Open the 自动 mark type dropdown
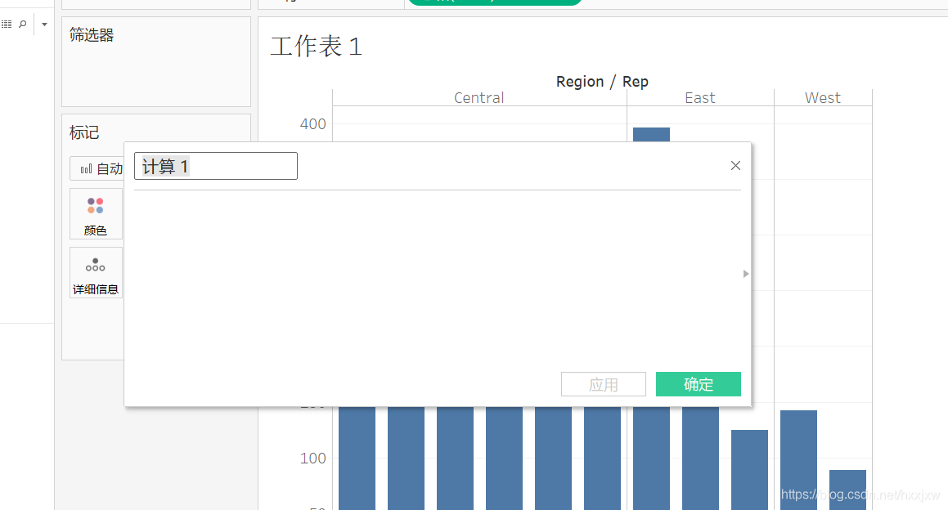 97,168
